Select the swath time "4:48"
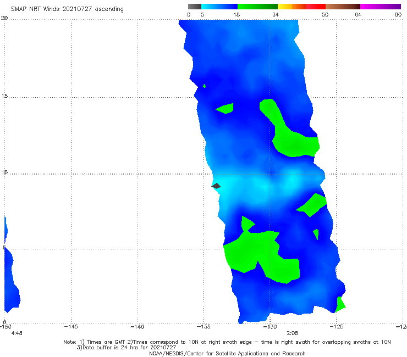This screenshot has height=357, width=407. [x=17, y=333]
